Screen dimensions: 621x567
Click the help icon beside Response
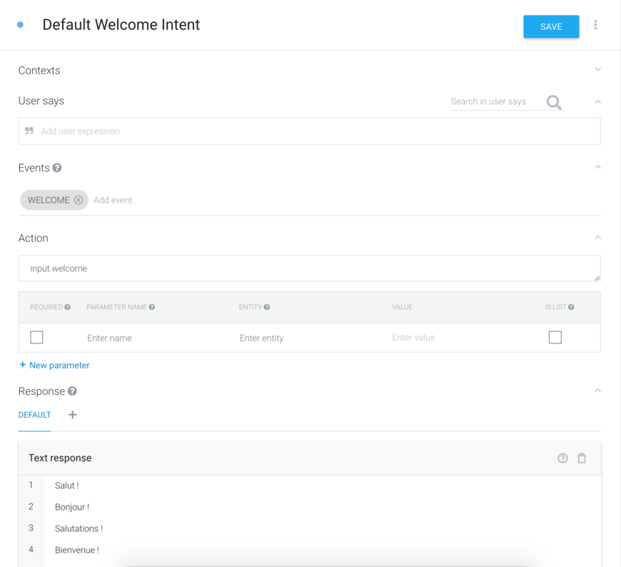click(x=72, y=391)
